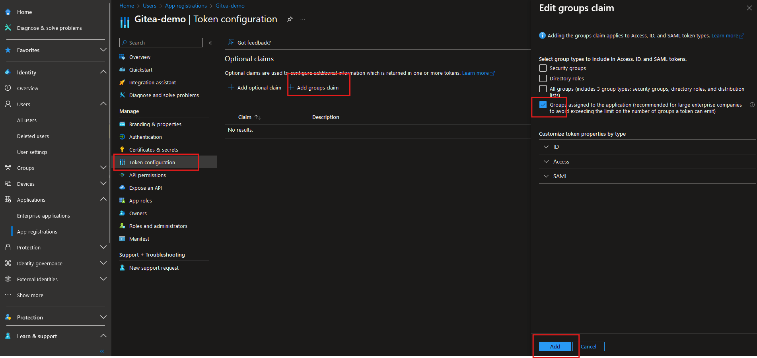Collapse the Users section chevron

point(103,104)
